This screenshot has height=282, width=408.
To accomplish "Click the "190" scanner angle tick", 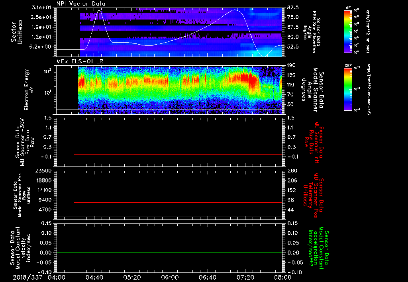I will (292, 65).
